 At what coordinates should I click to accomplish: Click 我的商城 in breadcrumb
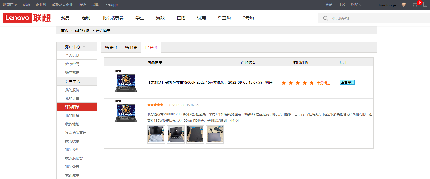click(82, 30)
